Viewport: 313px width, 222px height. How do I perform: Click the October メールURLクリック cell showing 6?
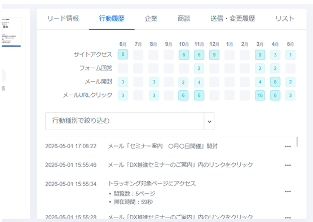pos(183,95)
